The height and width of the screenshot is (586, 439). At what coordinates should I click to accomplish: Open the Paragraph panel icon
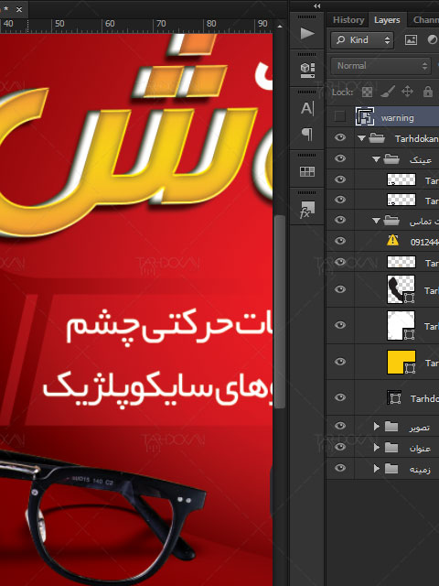[x=307, y=135]
